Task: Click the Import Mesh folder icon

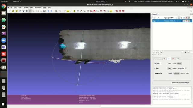Action: [x=17, y=11]
